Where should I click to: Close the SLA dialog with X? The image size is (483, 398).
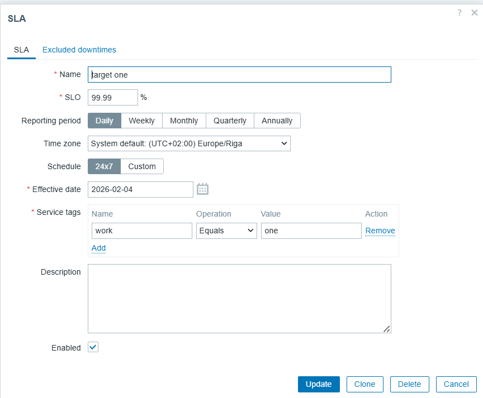click(475, 13)
